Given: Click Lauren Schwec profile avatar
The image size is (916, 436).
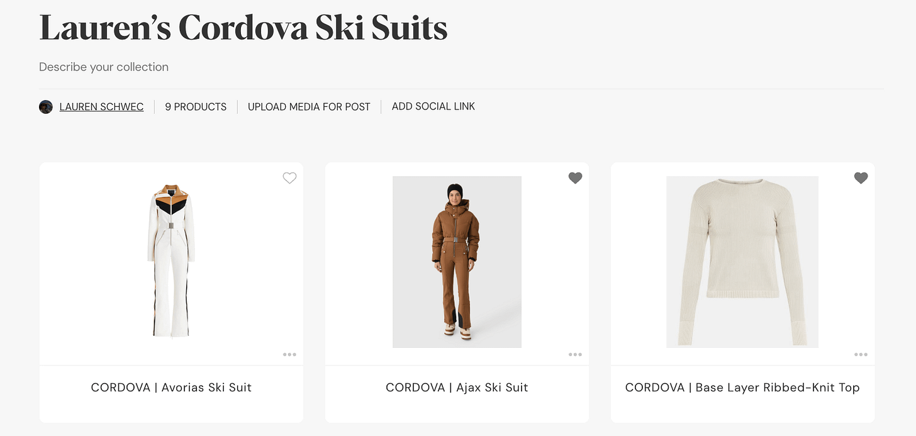Looking at the screenshot, I should pos(46,107).
